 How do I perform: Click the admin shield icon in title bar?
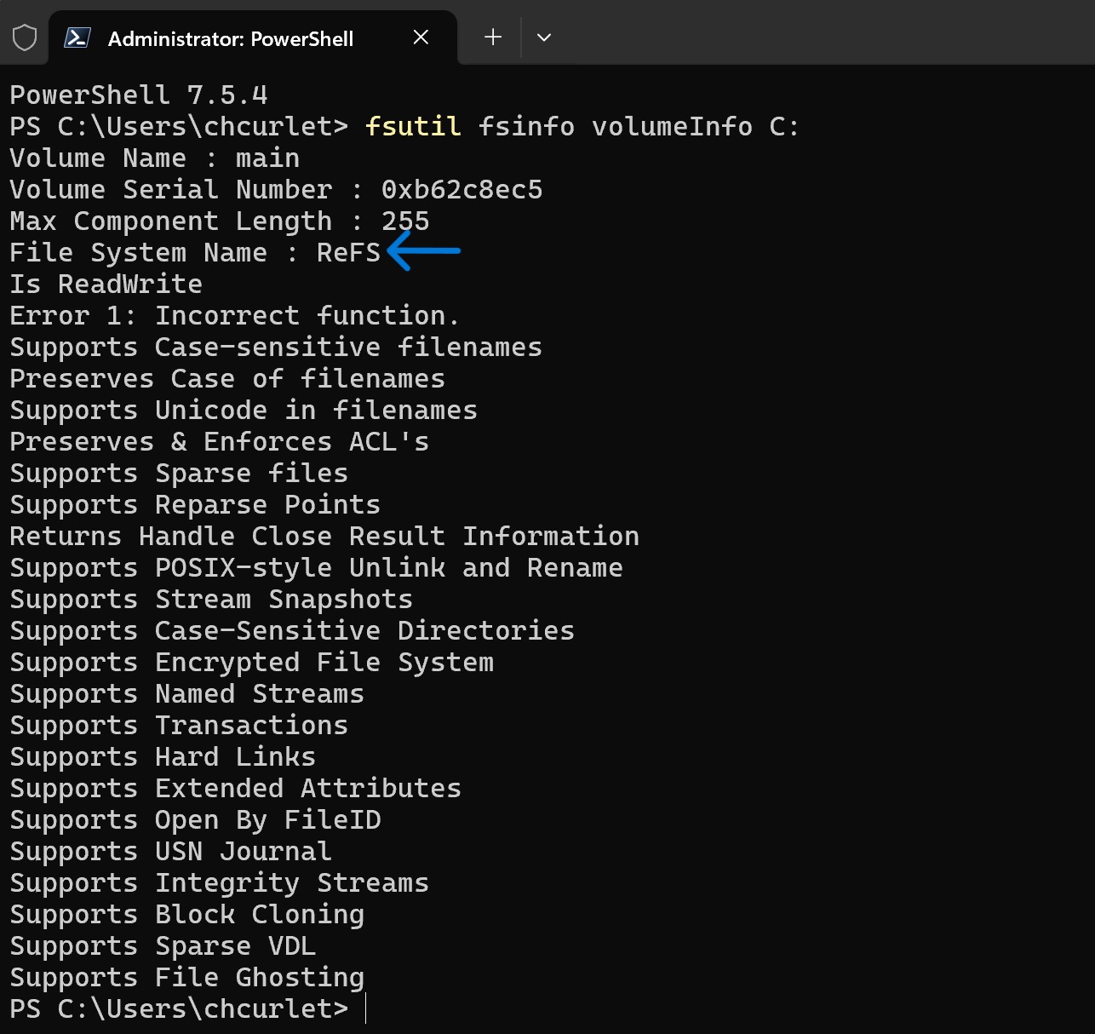pyautogui.click(x=25, y=37)
